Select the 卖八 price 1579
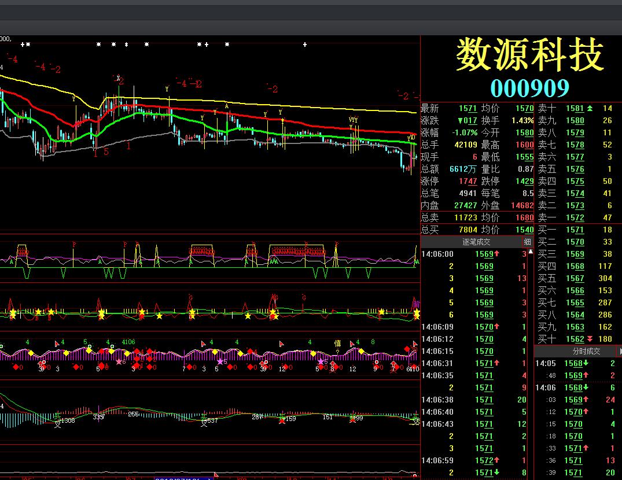 coord(575,133)
